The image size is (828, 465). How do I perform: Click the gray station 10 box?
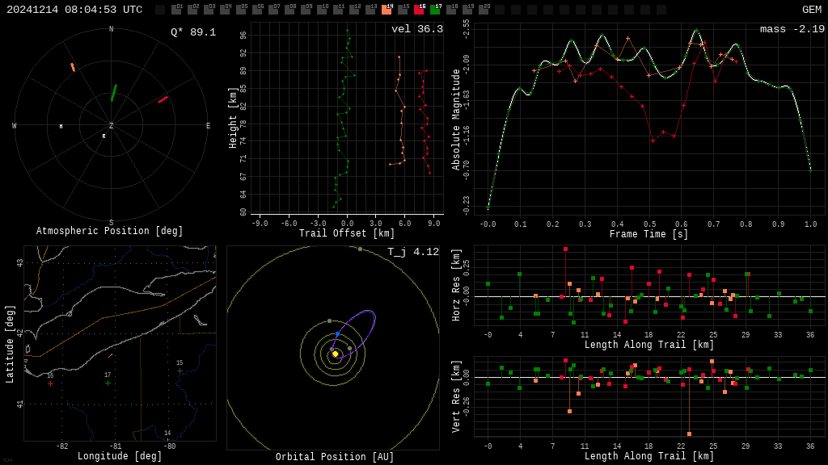322,10
